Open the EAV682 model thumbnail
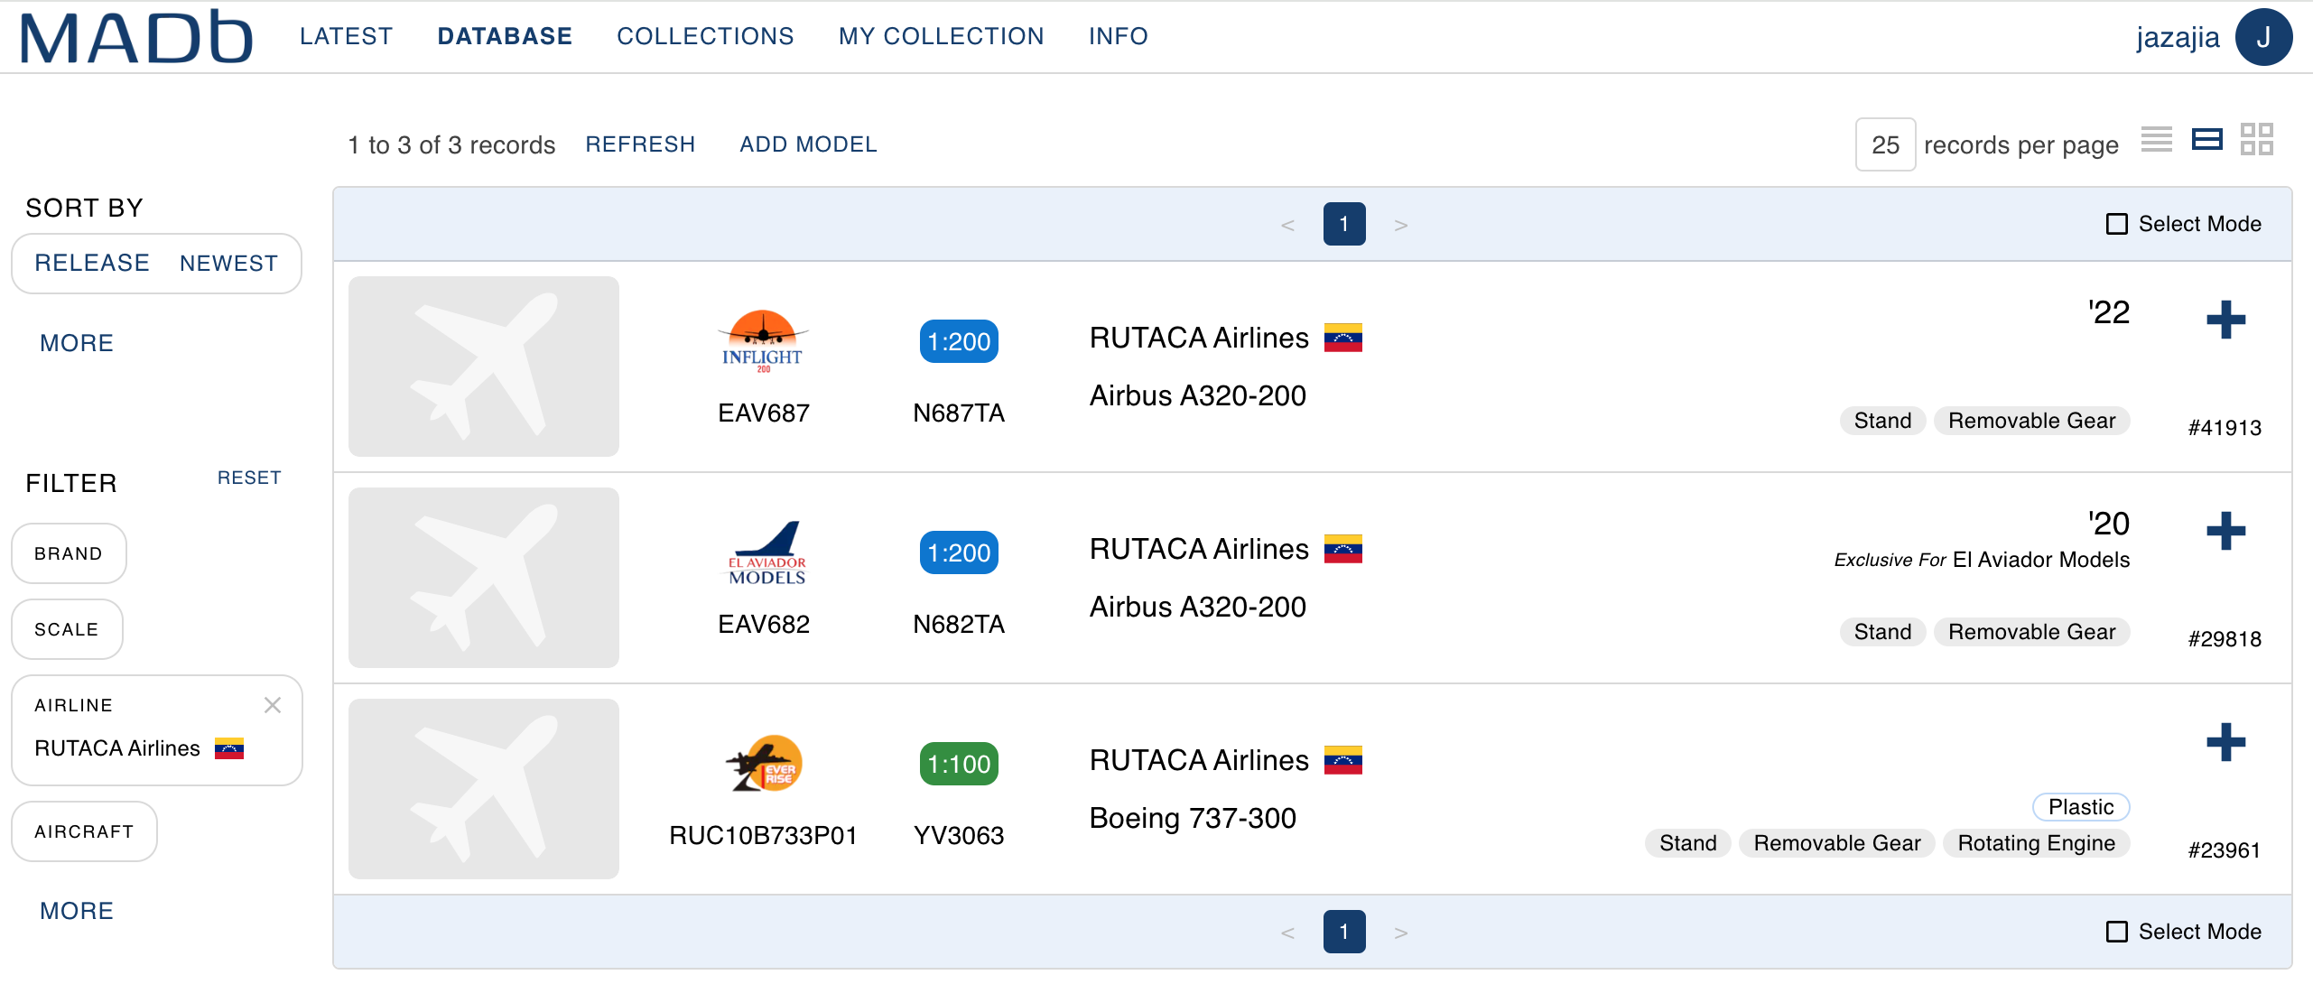Screen dimensions: 2313x984 click(x=484, y=578)
